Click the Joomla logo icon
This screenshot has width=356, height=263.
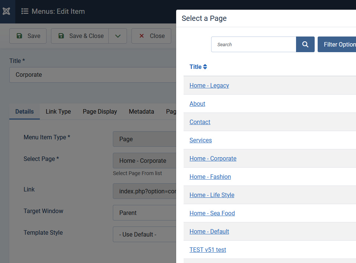point(6,11)
